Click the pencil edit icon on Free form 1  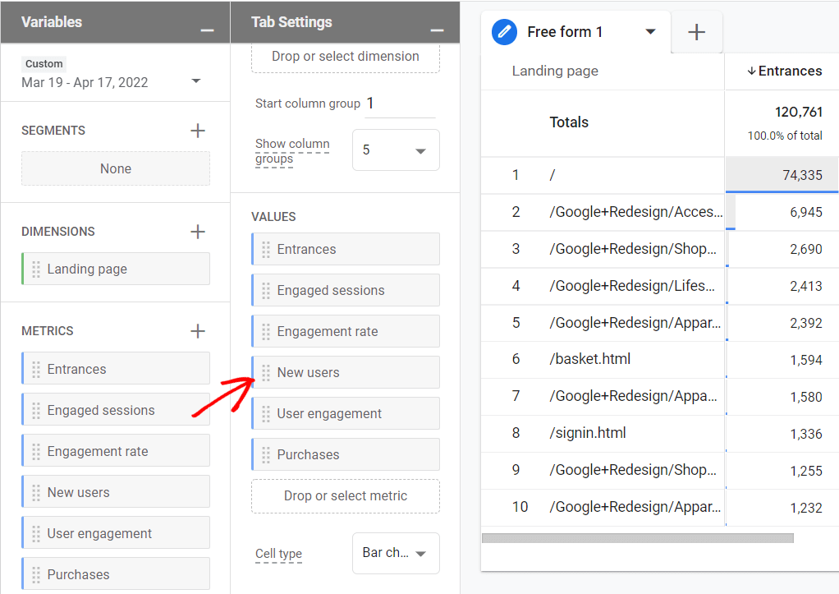click(x=503, y=31)
